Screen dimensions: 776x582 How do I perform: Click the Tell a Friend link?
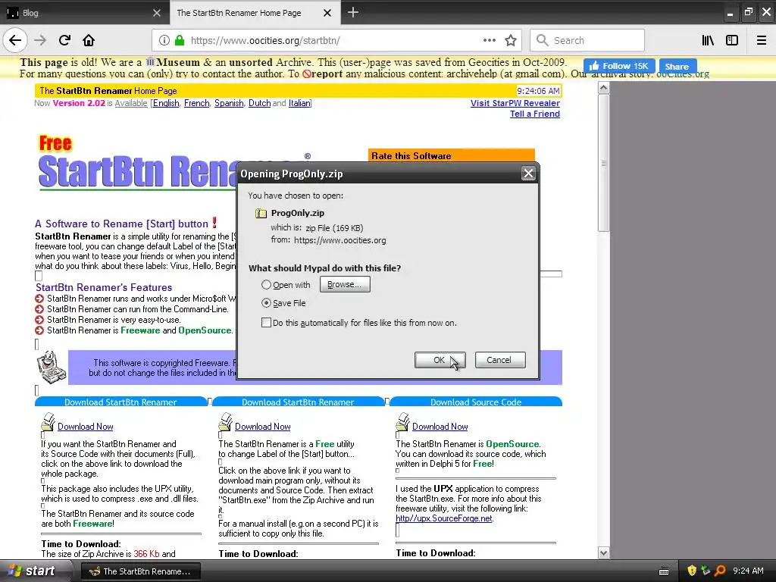[535, 114]
